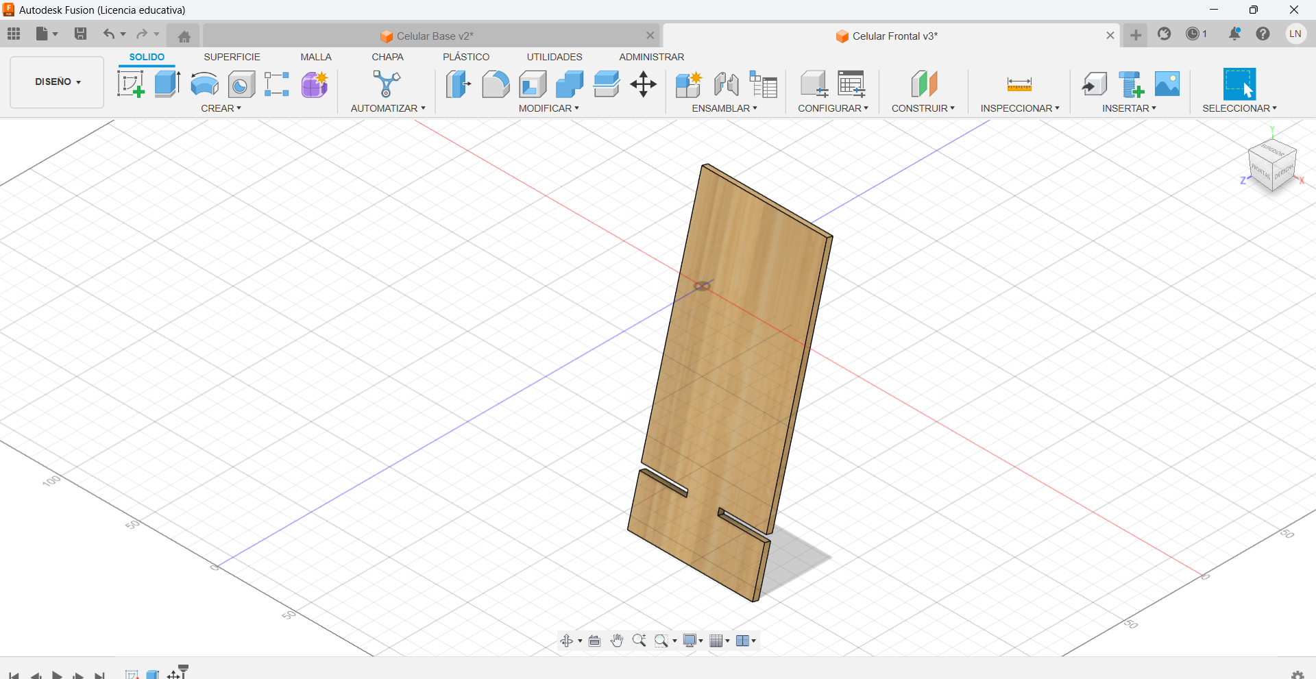Image resolution: width=1316 pixels, height=679 pixels.
Task: Add a new design tab with plus
Action: click(x=1136, y=35)
